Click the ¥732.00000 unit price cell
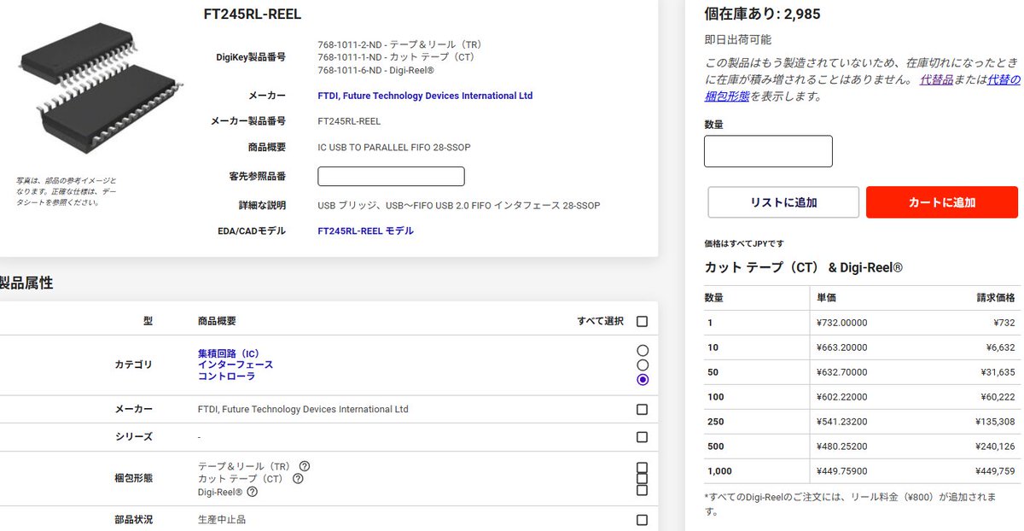This screenshot has height=531, width=1024. click(x=841, y=323)
